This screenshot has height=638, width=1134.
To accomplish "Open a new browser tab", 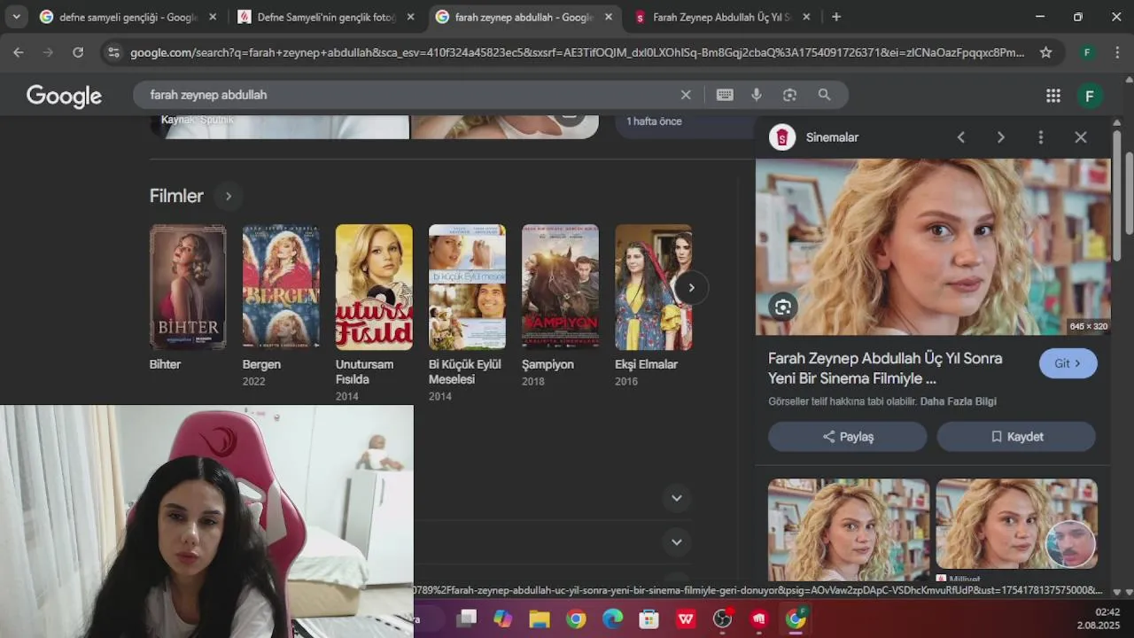I will click(x=836, y=17).
